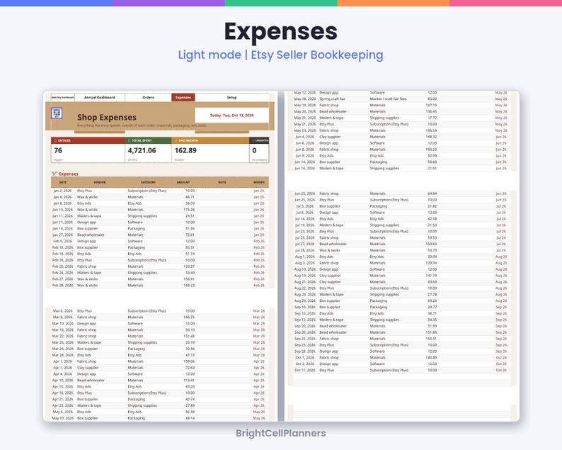This screenshot has width=562, height=450.
Task: Select amount 72.63 for Clay supplier
Action: click(x=190, y=368)
